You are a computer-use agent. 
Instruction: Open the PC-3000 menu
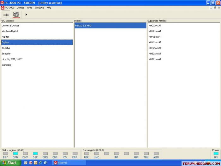[10, 8]
